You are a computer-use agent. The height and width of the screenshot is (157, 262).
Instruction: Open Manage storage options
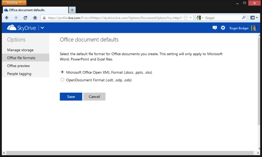point(20,50)
